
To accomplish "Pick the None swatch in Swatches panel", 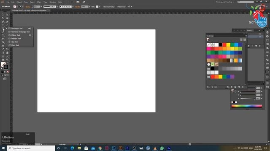I will (x=208, y=45).
